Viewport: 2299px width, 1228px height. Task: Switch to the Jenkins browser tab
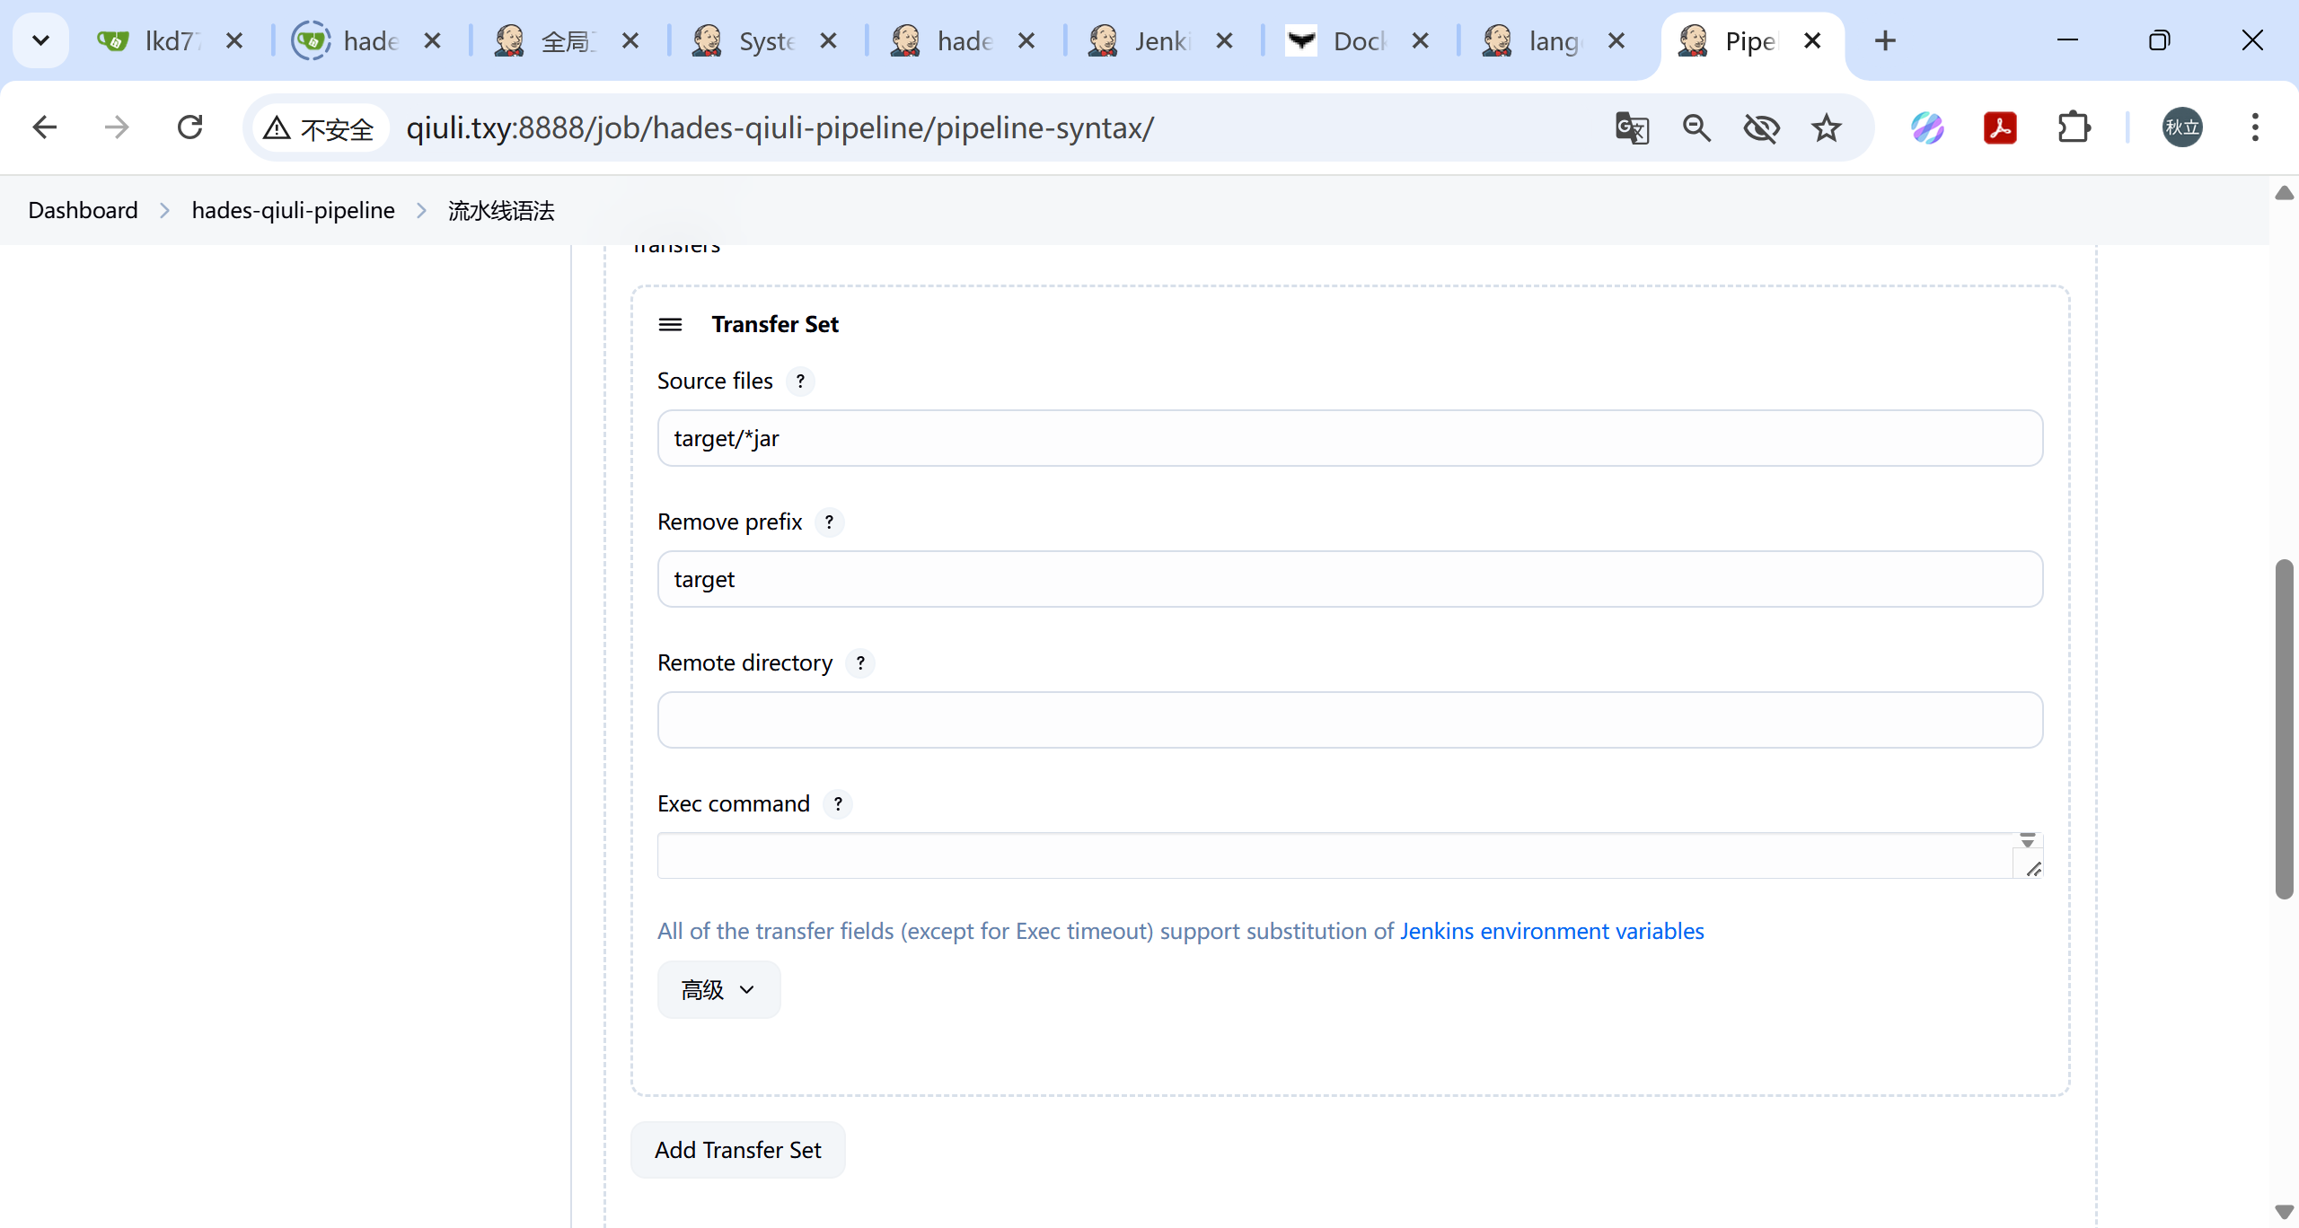point(1159,41)
